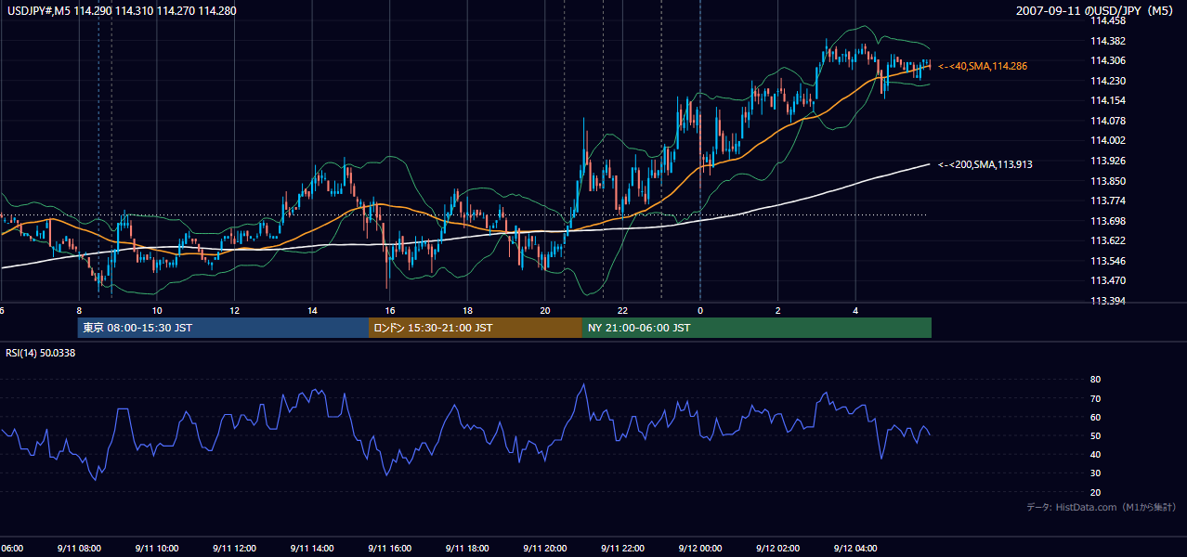Click price axis value 113.394

(x=1107, y=301)
